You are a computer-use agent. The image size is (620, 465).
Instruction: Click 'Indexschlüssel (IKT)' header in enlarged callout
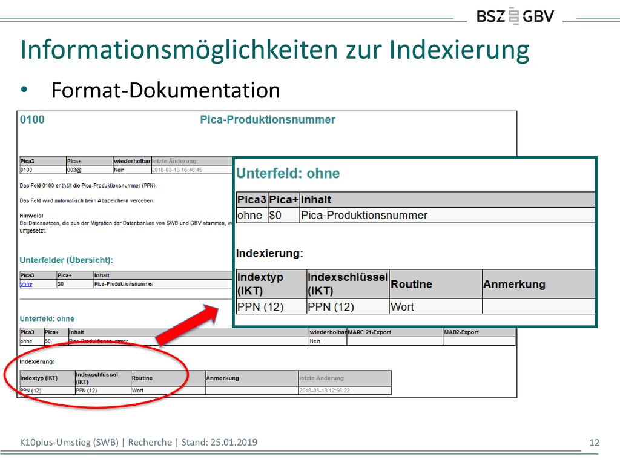[x=348, y=284]
